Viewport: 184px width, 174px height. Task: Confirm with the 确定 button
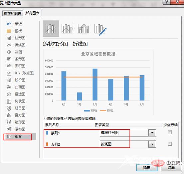pyautogui.click(x=147, y=168)
